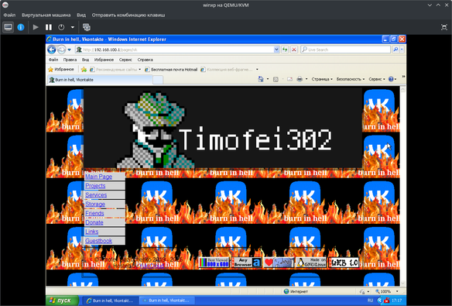Open Рекомендуемые сайты favorites link
The height and width of the screenshot is (306, 452).
tap(115, 70)
